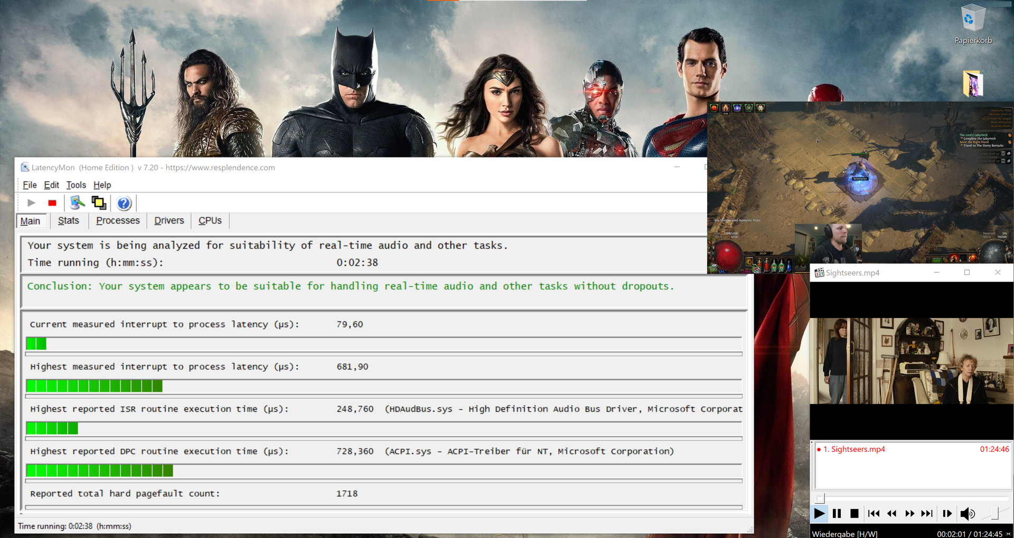This screenshot has height=538, width=1014.
Task: Click the highest latency value 681,90
Action: coord(352,366)
